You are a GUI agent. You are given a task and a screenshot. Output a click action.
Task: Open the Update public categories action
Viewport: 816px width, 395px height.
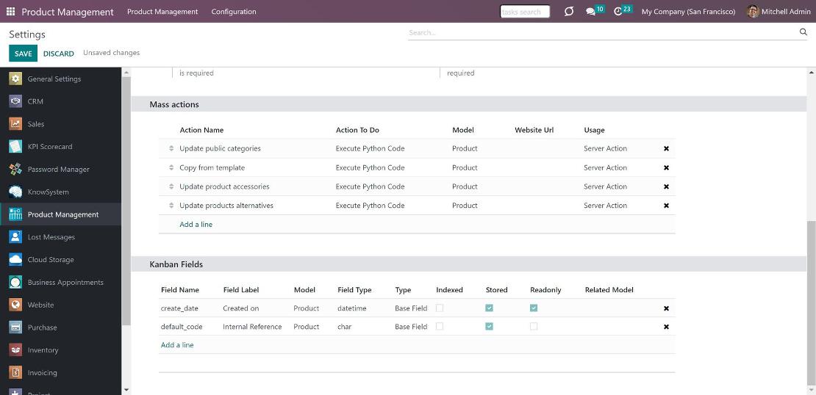coord(220,148)
